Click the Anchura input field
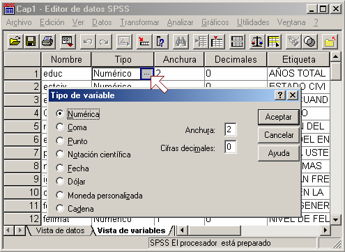This screenshot has height=252, width=345. 231,129
